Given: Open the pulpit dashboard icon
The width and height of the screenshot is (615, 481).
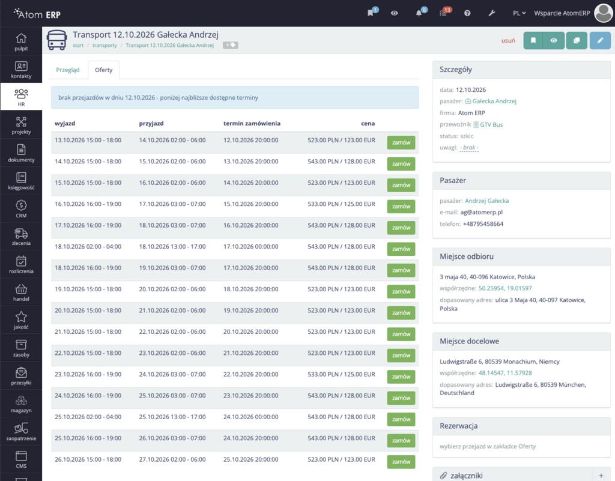Looking at the screenshot, I should pyautogui.click(x=21, y=41).
